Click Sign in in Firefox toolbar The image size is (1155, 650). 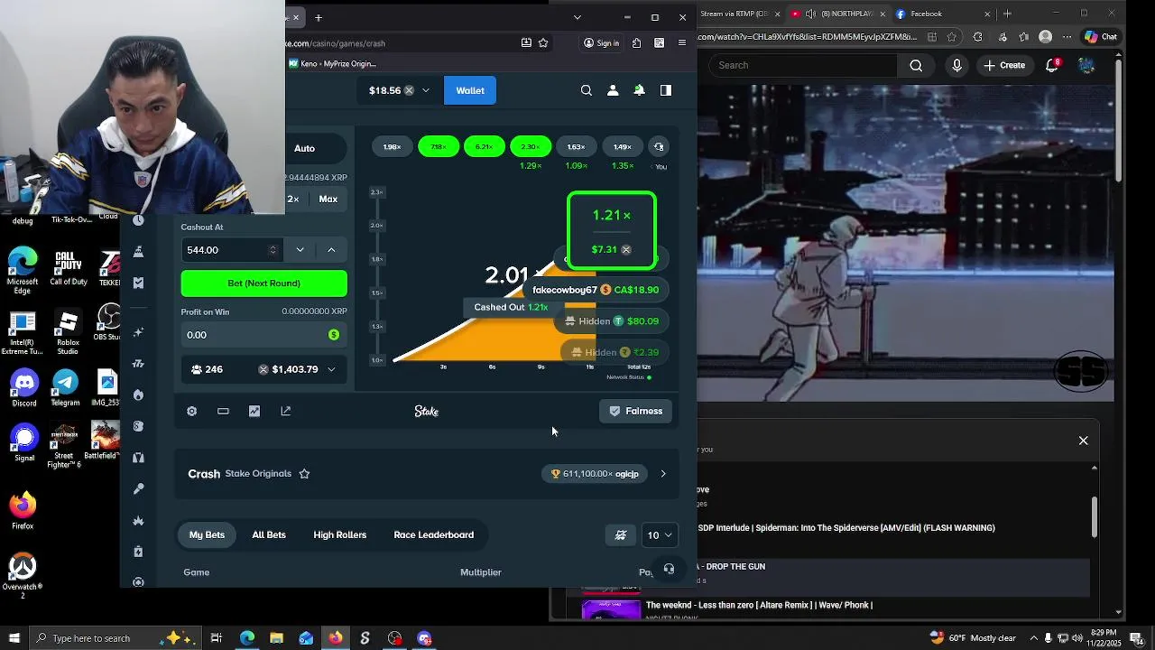pos(601,42)
